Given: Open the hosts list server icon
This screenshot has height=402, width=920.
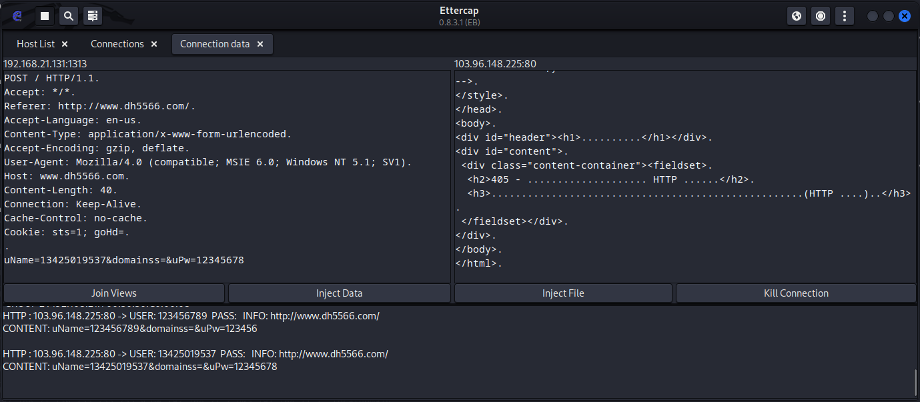Looking at the screenshot, I should coord(93,16).
